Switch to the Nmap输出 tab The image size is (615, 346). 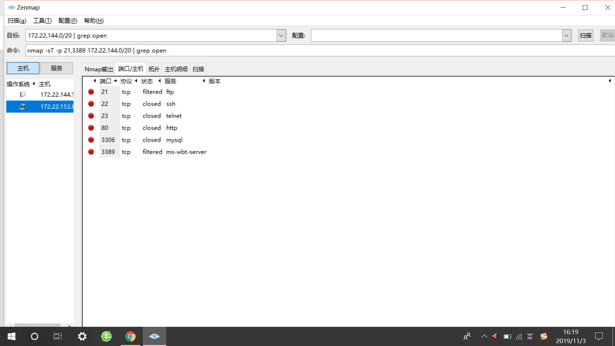click(x=99, y=69)
